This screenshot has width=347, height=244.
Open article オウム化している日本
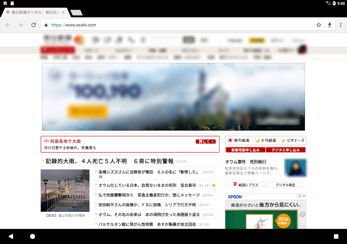pos(147,185)
